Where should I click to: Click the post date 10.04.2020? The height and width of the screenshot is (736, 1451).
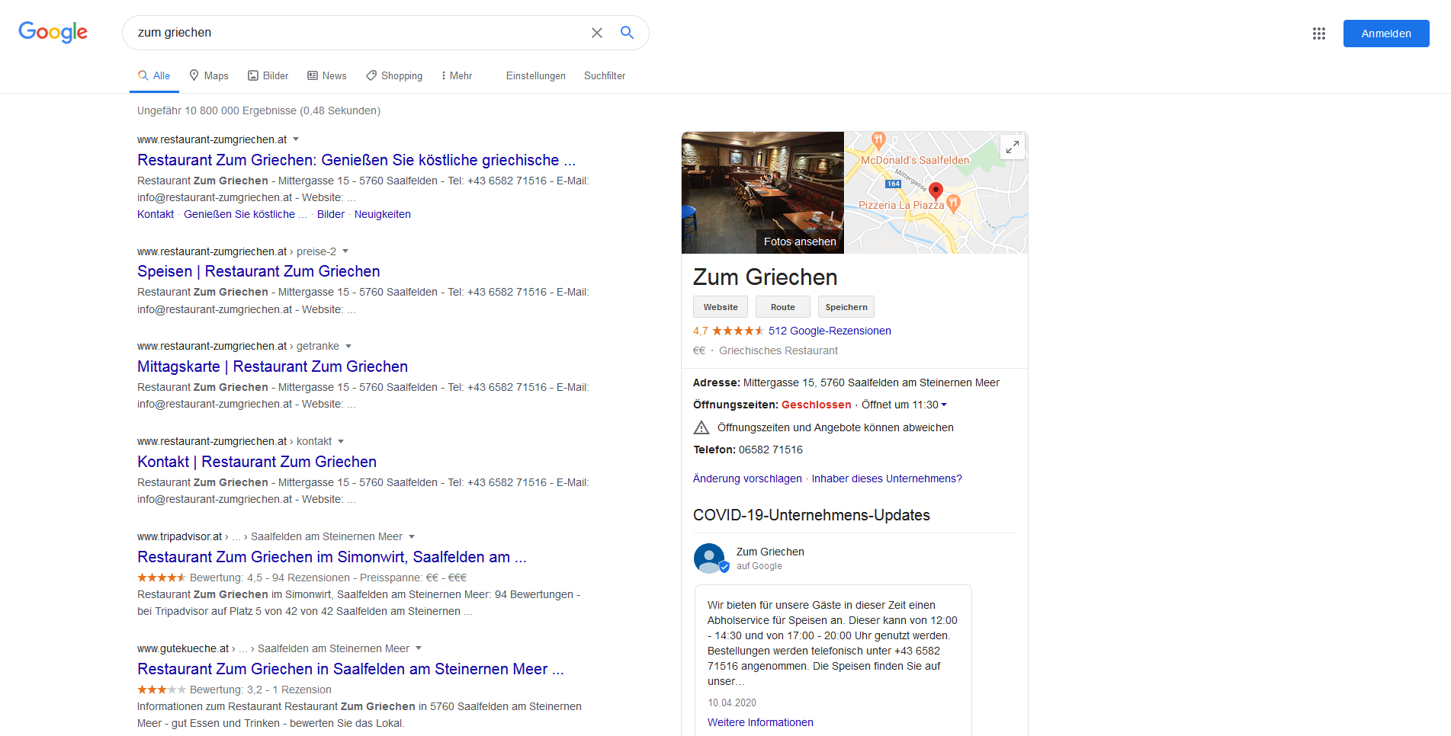(732, 702)
